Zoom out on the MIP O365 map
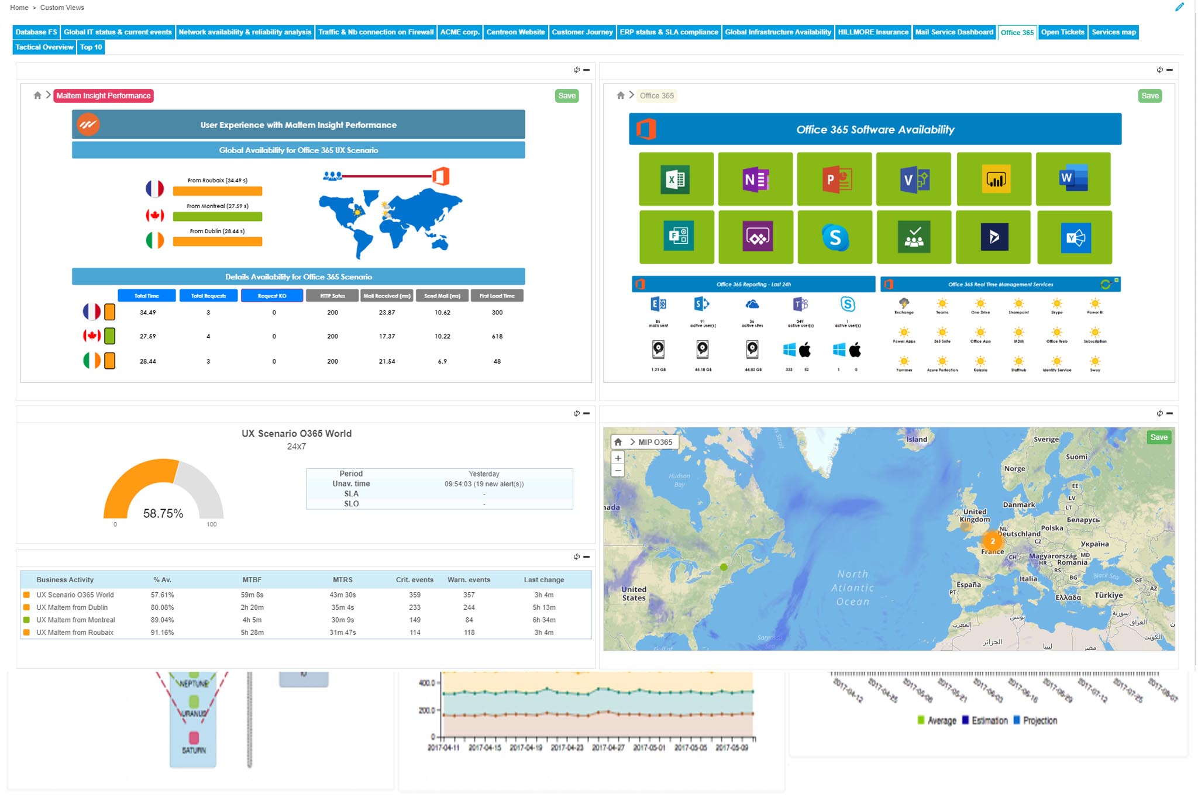1198x798 pixels. pos(618,471)
